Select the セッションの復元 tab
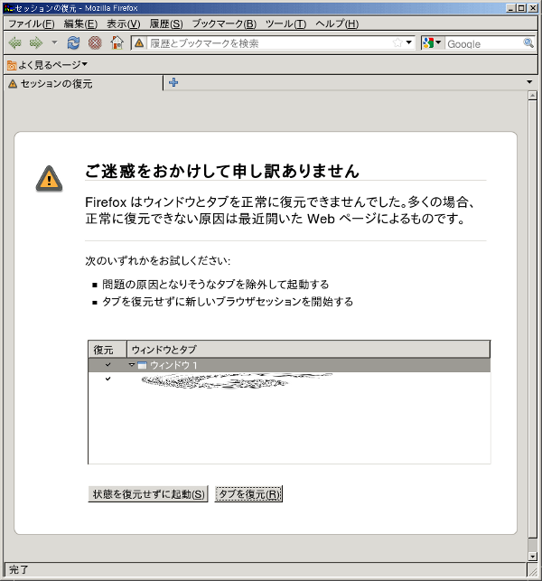The height and width of the screenshot is (581, 542). [x=83, y=83]
